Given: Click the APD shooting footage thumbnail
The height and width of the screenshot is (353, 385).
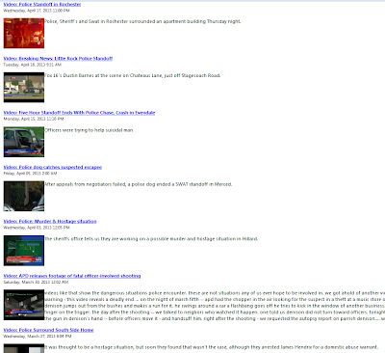Looking at the screenshot, I should [x=24, y=305].
